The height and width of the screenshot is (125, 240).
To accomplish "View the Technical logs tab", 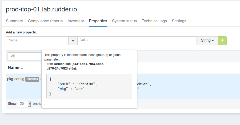I will [154, 21].
